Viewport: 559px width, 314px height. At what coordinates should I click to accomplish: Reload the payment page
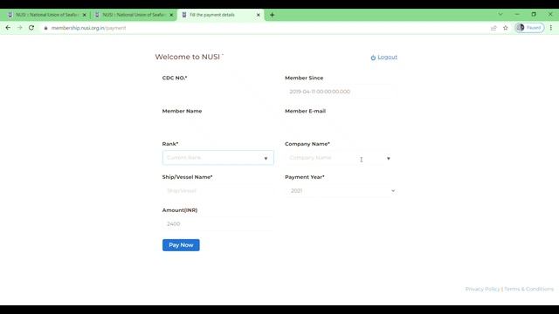pos(31,28)
